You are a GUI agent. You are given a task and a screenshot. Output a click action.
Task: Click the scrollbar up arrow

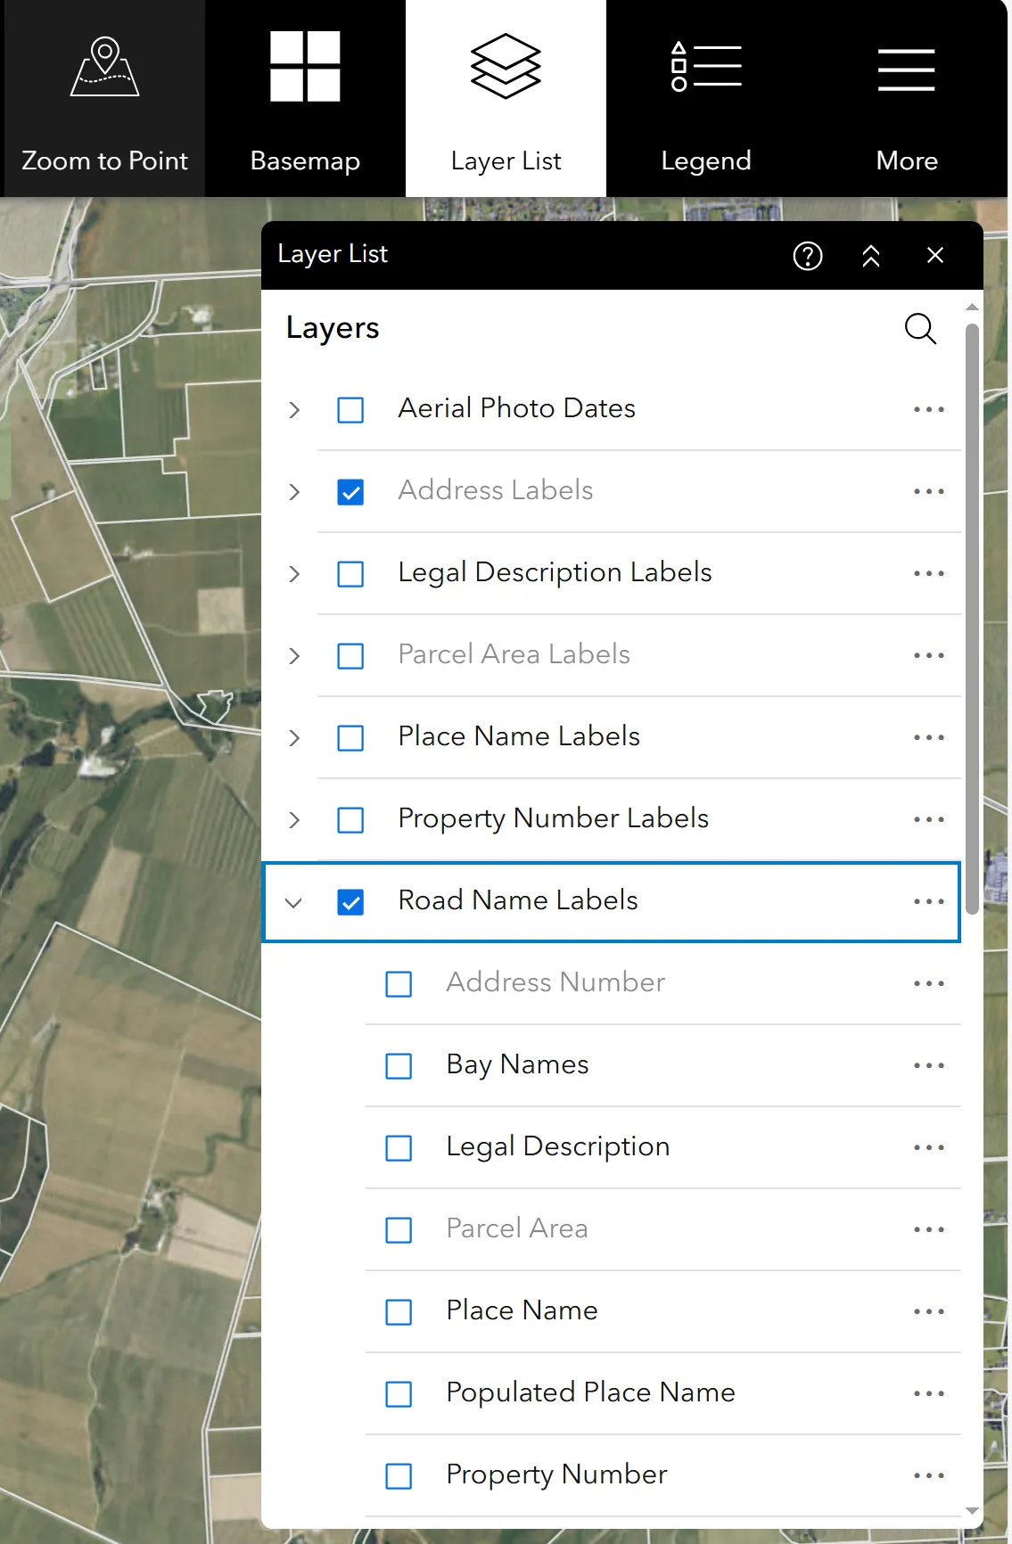point(972,307)
